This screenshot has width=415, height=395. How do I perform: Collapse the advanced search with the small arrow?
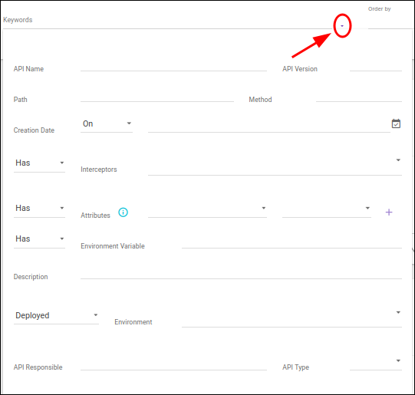tap(342, 26)
